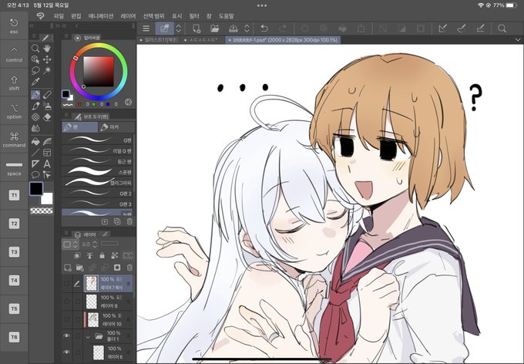The image size is (524, 364).
Task: Click the Redo arrow in command bar
Action: click(283, 29)
